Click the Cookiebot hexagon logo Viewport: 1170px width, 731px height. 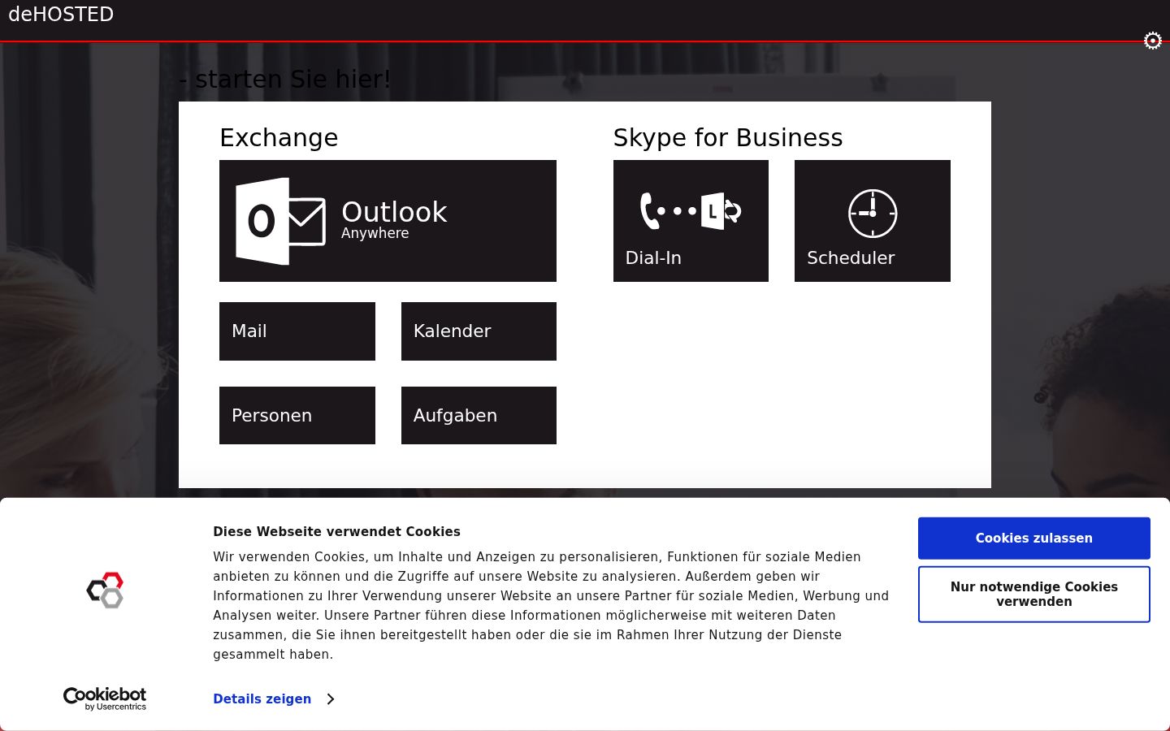[x=105, y=590]
